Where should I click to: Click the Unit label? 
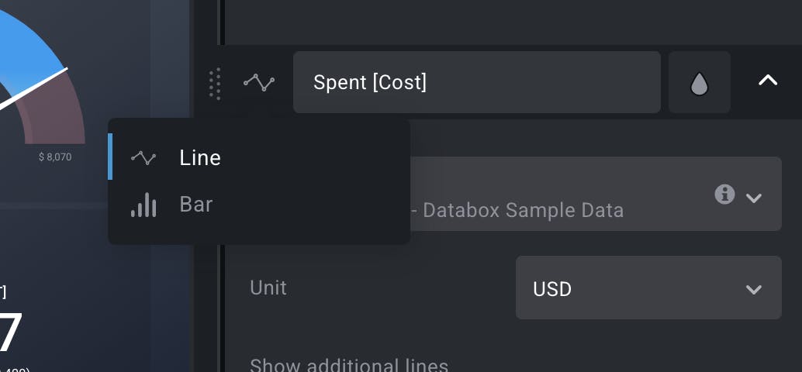click(268, 288)
